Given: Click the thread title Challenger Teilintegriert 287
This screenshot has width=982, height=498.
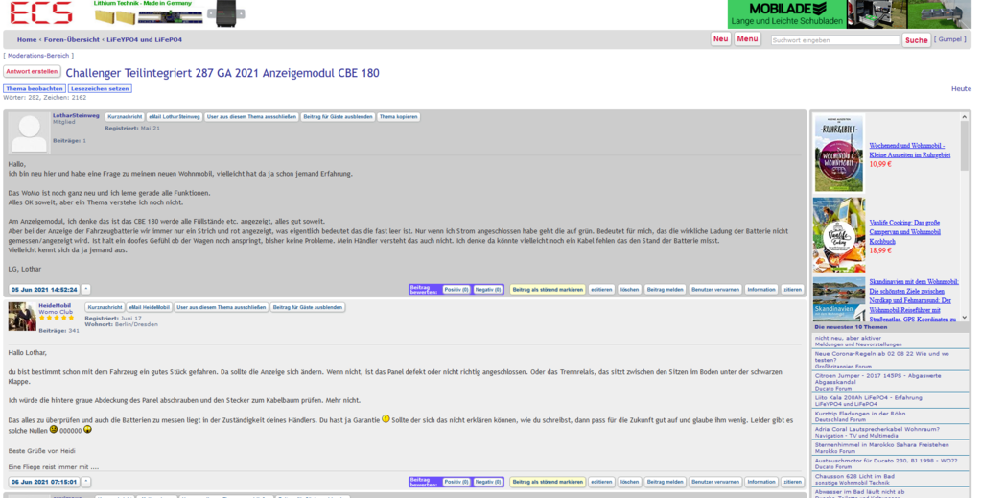Looking at the screenshot, I should [222, 73].
